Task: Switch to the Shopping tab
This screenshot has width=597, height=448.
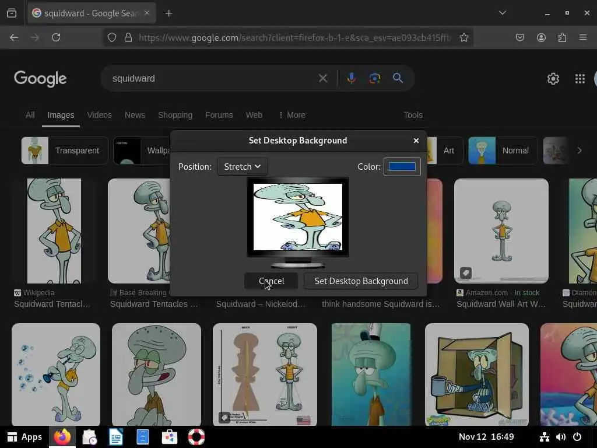Action: [x=175, y=115]
